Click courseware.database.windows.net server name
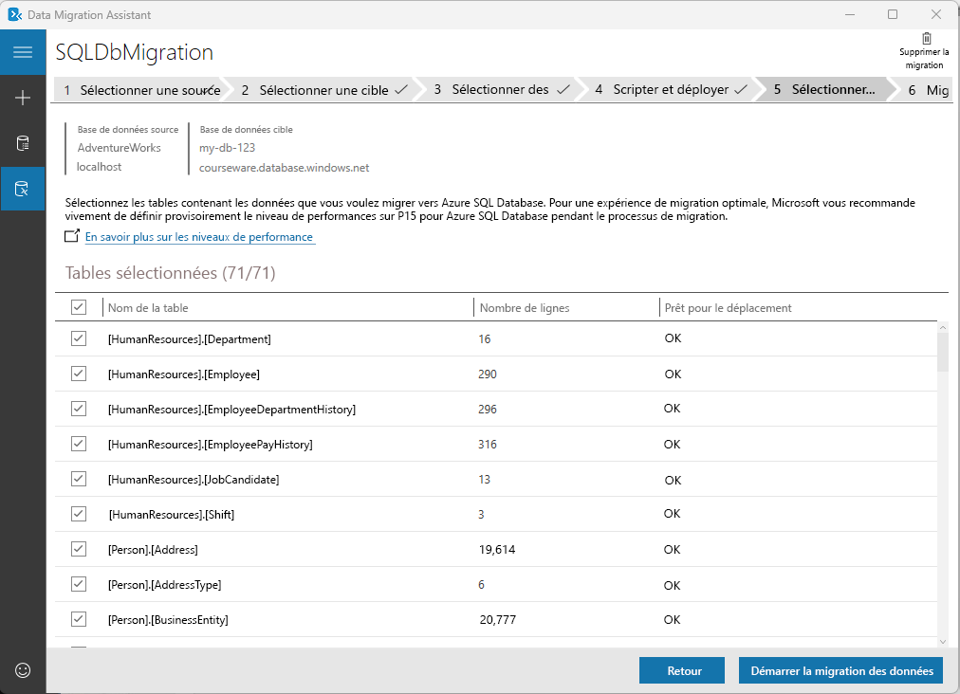The height and width of the screenshot is (694, 960). tap(284, 168)
